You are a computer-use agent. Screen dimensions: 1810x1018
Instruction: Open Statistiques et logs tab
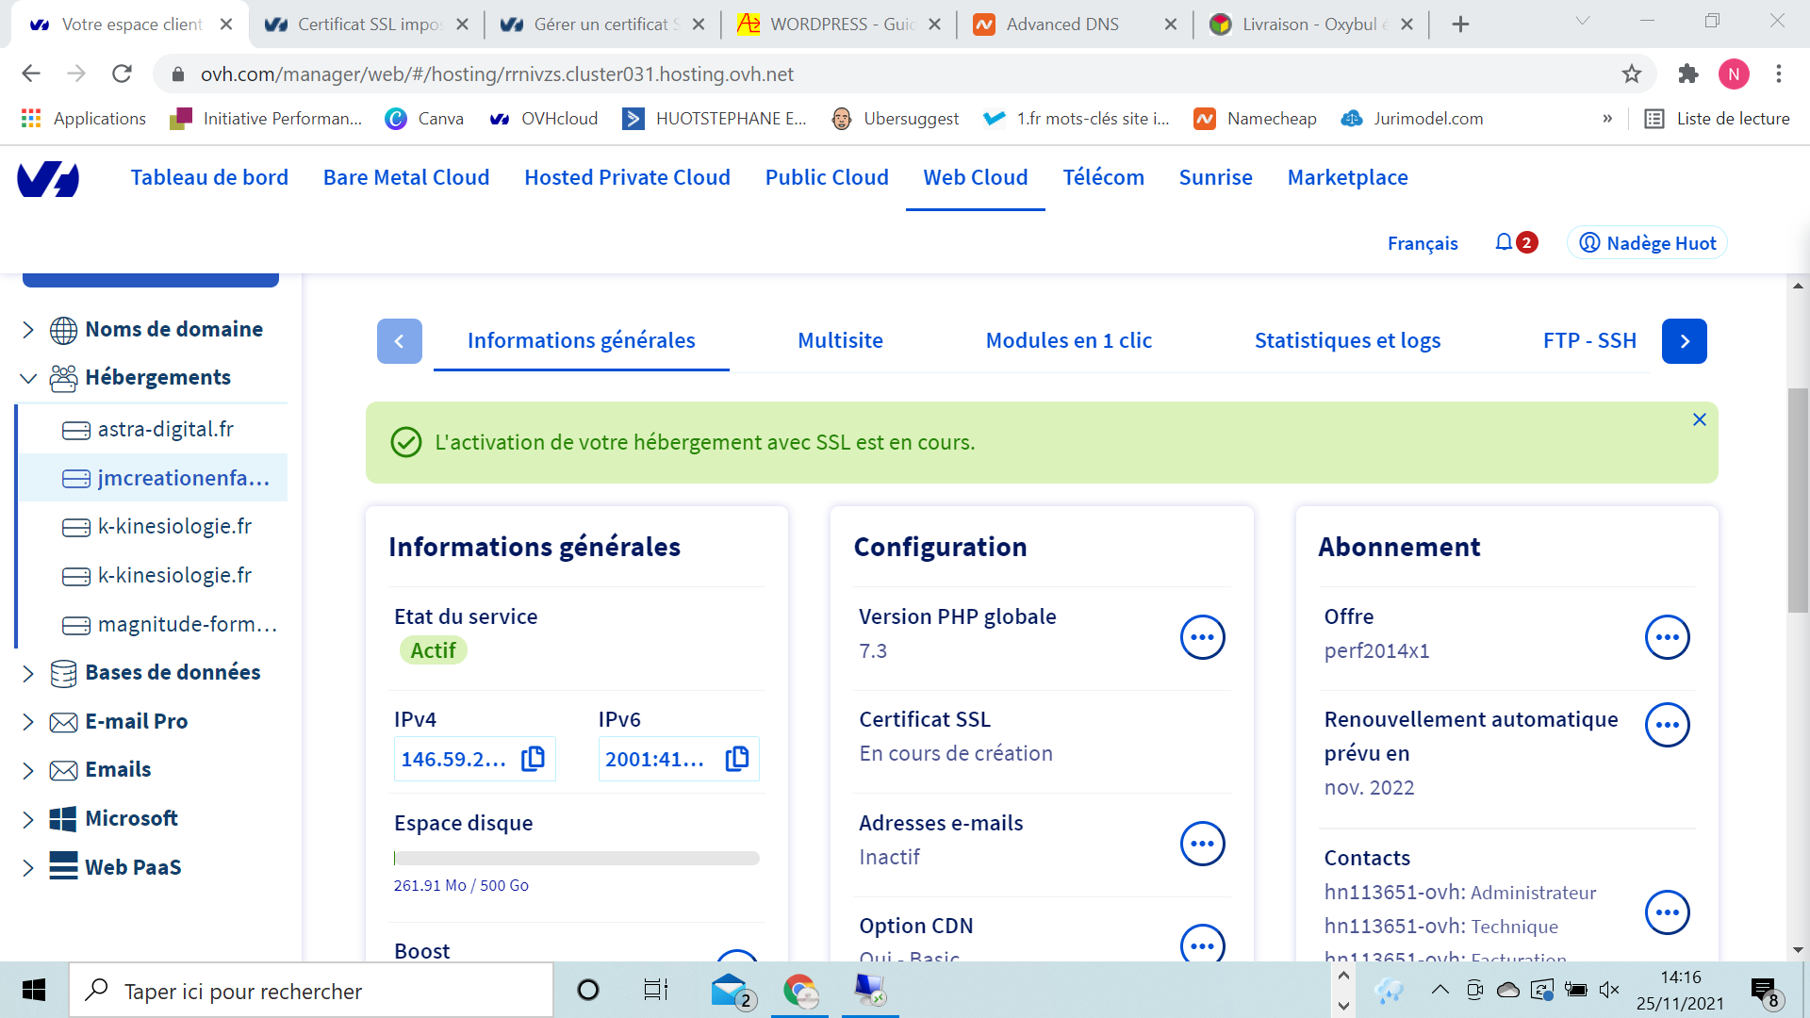click(x=1347, y=340)
